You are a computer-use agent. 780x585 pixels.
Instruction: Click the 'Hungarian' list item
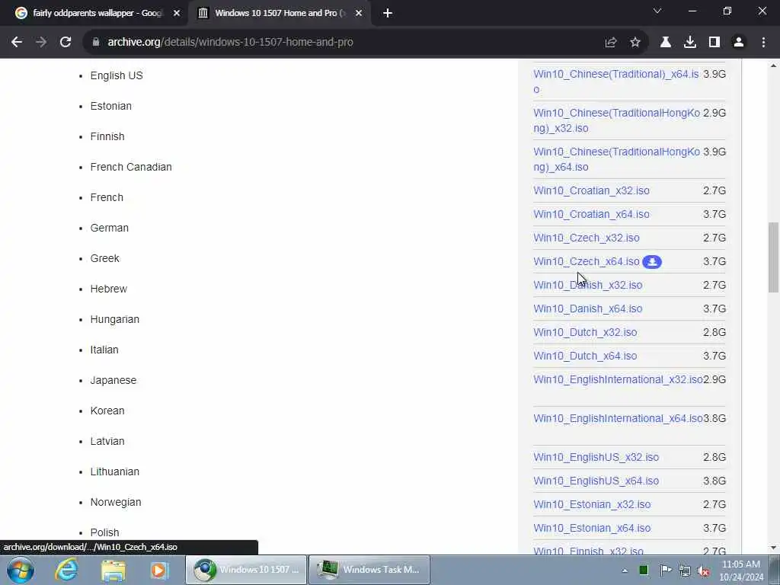[114, 319]
